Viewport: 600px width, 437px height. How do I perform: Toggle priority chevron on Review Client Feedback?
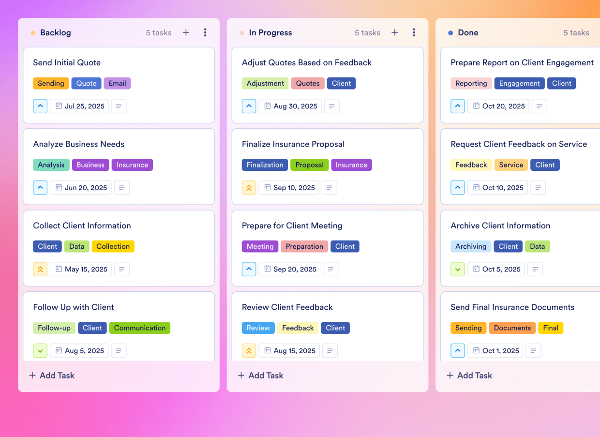(x=249, y=350)
